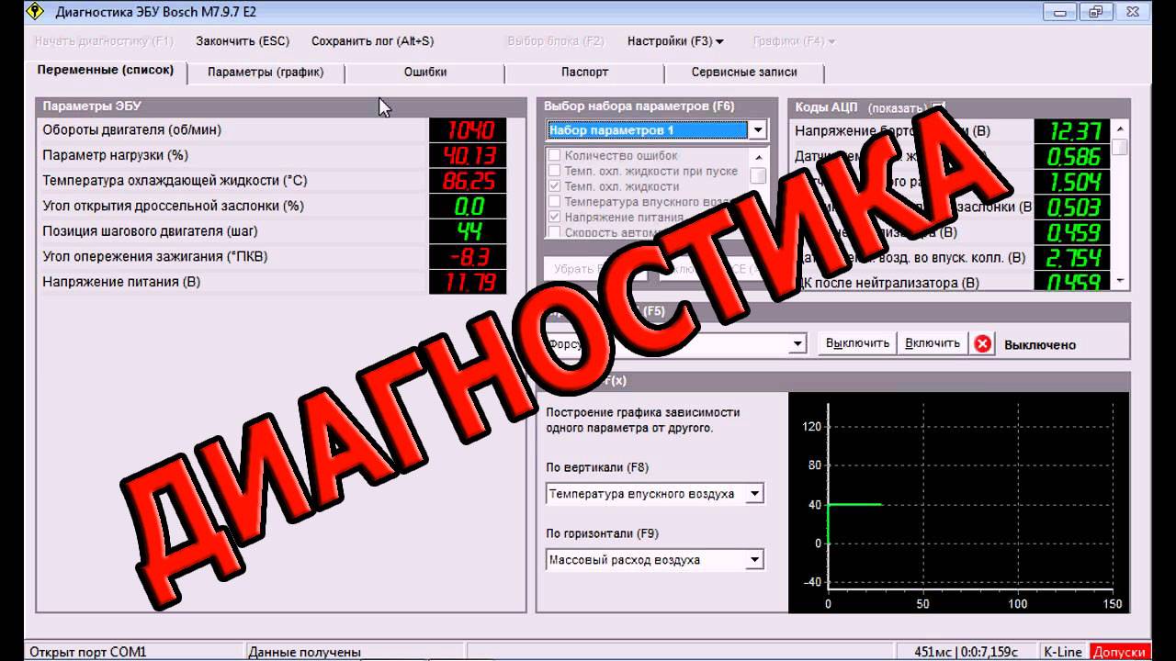Open the По вертикали (F8) dropdown
This screenshot has height=661, width=1176.
(x=754, y=494)
